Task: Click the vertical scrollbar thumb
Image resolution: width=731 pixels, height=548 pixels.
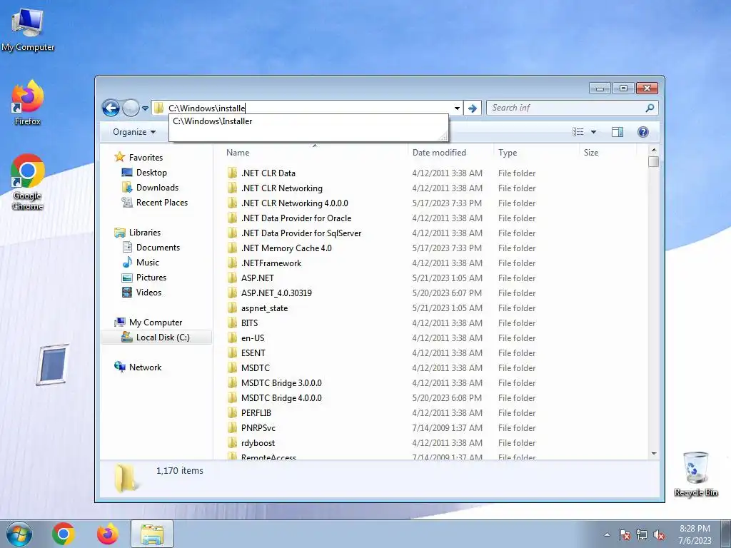Action: (x=654, y=162)
